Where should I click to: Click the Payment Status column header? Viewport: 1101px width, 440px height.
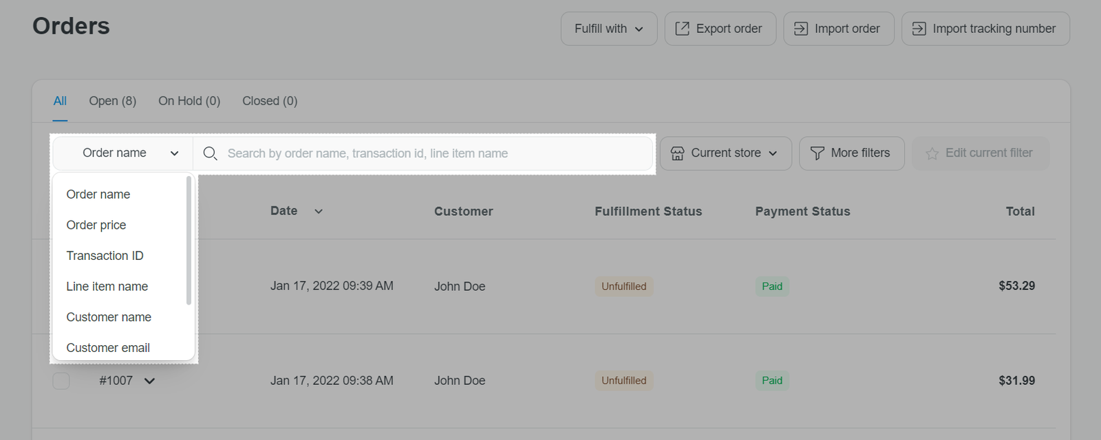[x=802, y=212]
